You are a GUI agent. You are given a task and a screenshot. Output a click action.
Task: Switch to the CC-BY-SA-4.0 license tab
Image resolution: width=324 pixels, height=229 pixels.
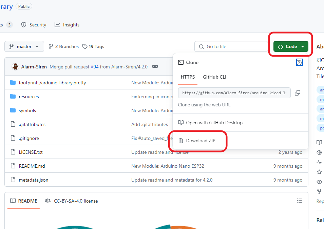tap(72, 201)
